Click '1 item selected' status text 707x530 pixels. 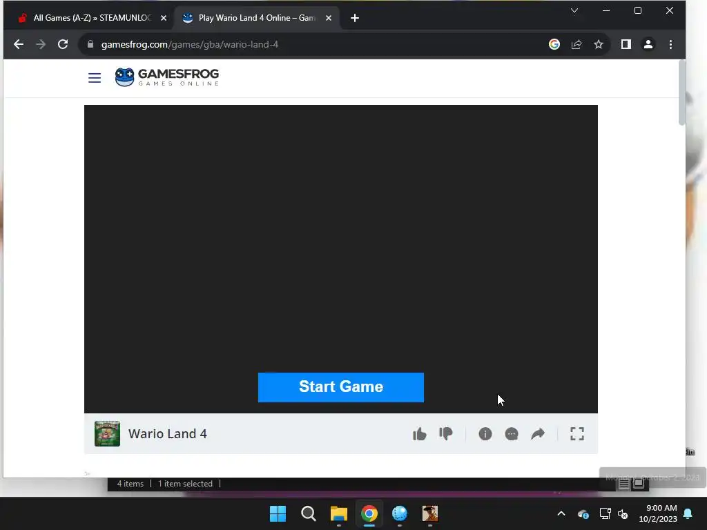(185, 484)
